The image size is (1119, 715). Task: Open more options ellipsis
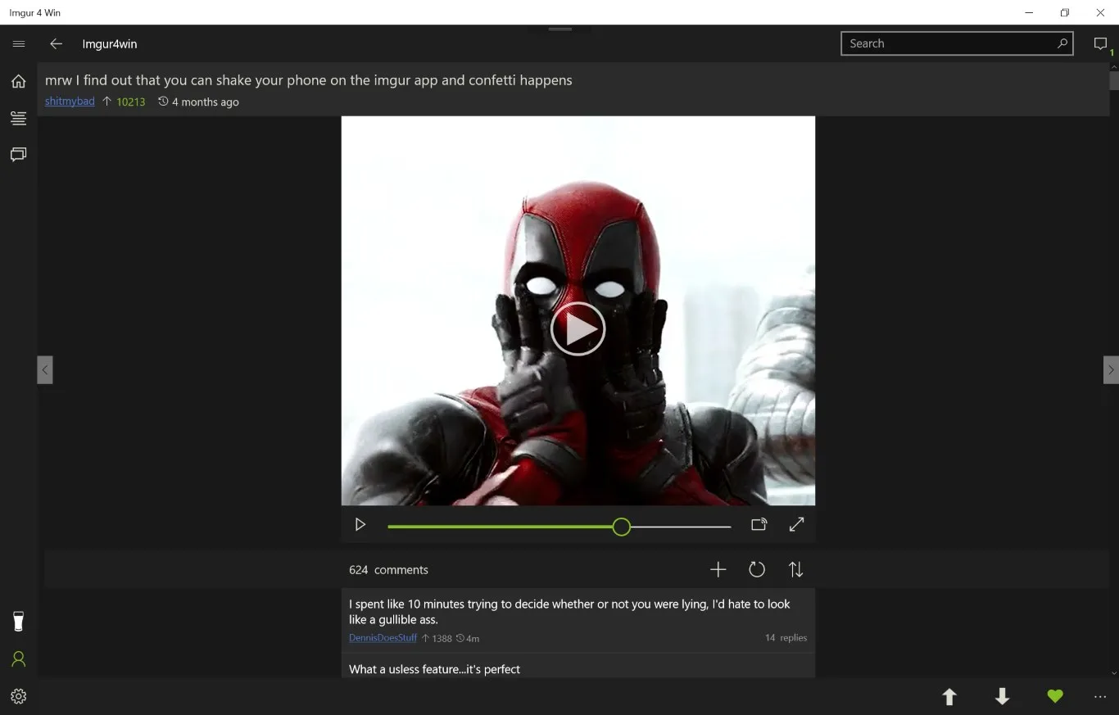click(1100, 697)
